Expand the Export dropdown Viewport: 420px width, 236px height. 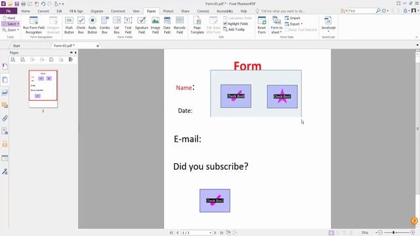coord(302,24)
